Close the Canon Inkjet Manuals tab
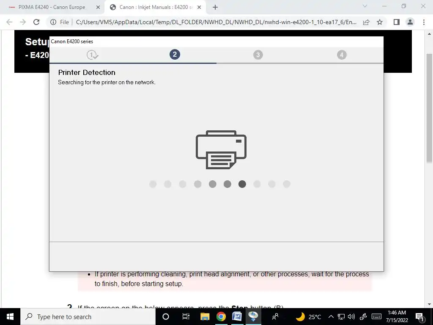433x325 pixels. click(x=199, y=7)
